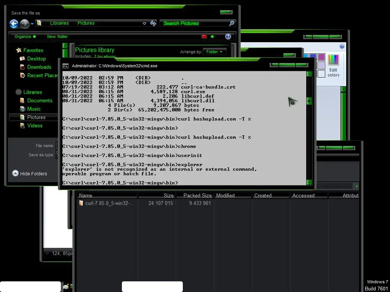
Task: Click the Documents library icon
Action: tap(22, 100)
